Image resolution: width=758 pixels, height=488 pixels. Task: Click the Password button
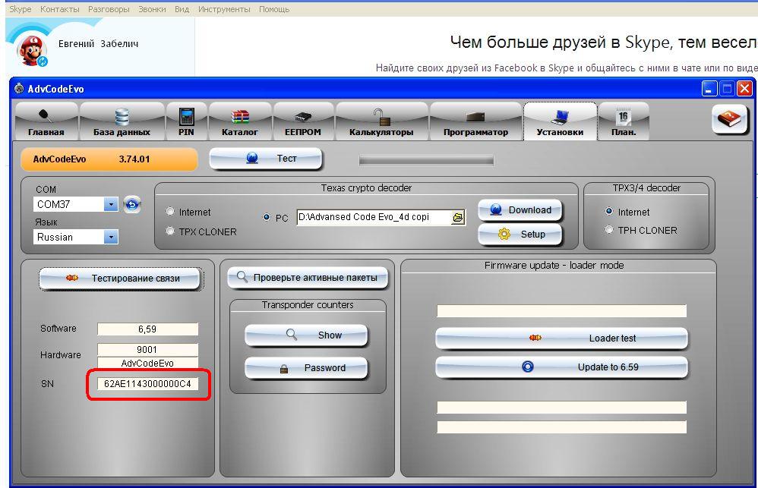point(307,368)
